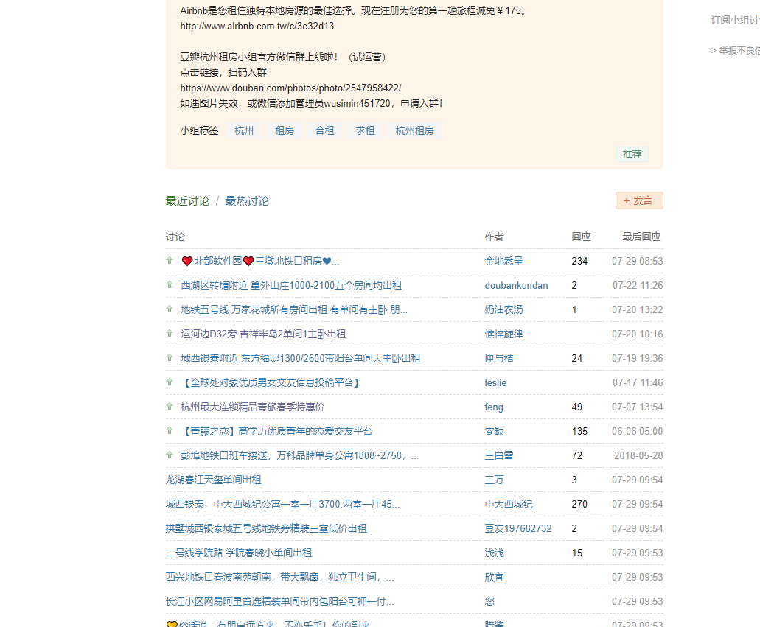Screen dimensions: 760x627
Task: Click the 推荐 button
Action: point(632,154)
